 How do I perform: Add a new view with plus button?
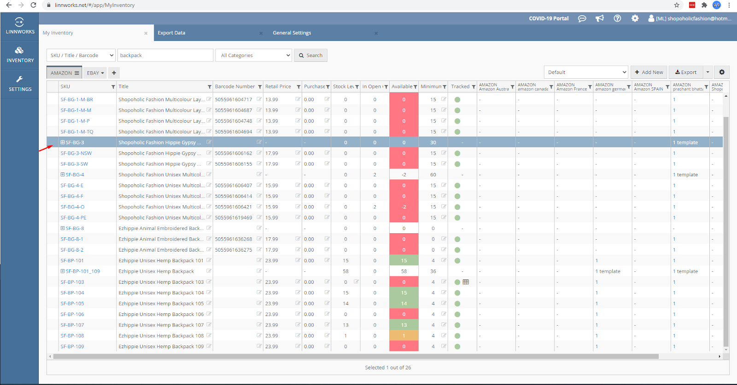pyautogui.click(x=114, y=73)
